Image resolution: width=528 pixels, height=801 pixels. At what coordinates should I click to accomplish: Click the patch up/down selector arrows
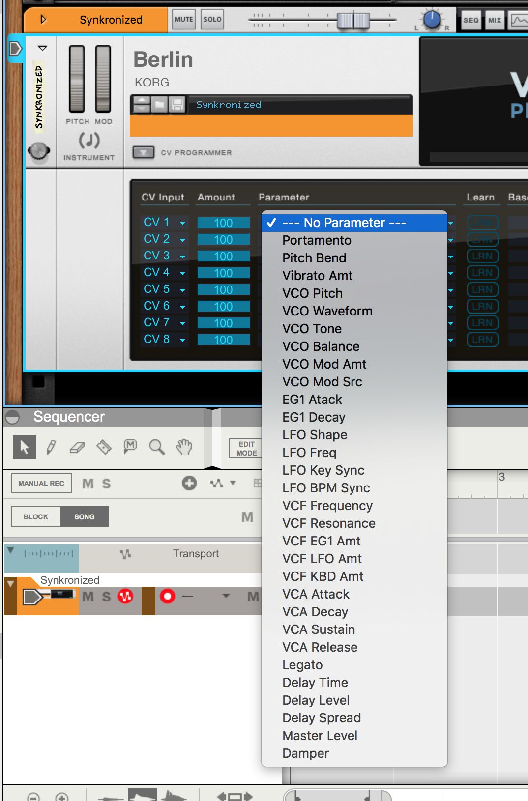(x=142, y=105)
